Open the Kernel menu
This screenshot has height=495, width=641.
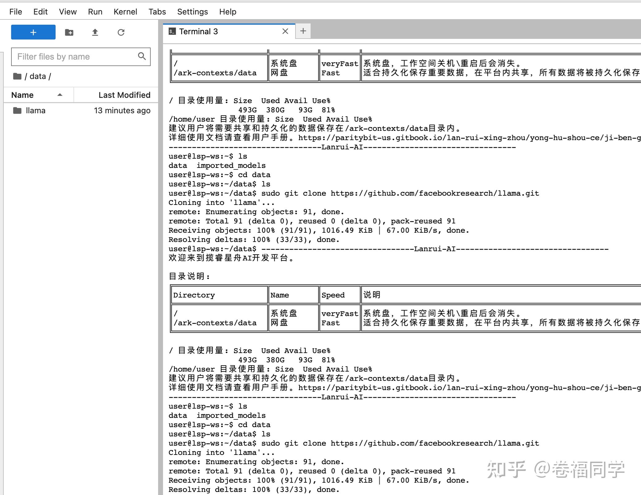click(125, 11)
